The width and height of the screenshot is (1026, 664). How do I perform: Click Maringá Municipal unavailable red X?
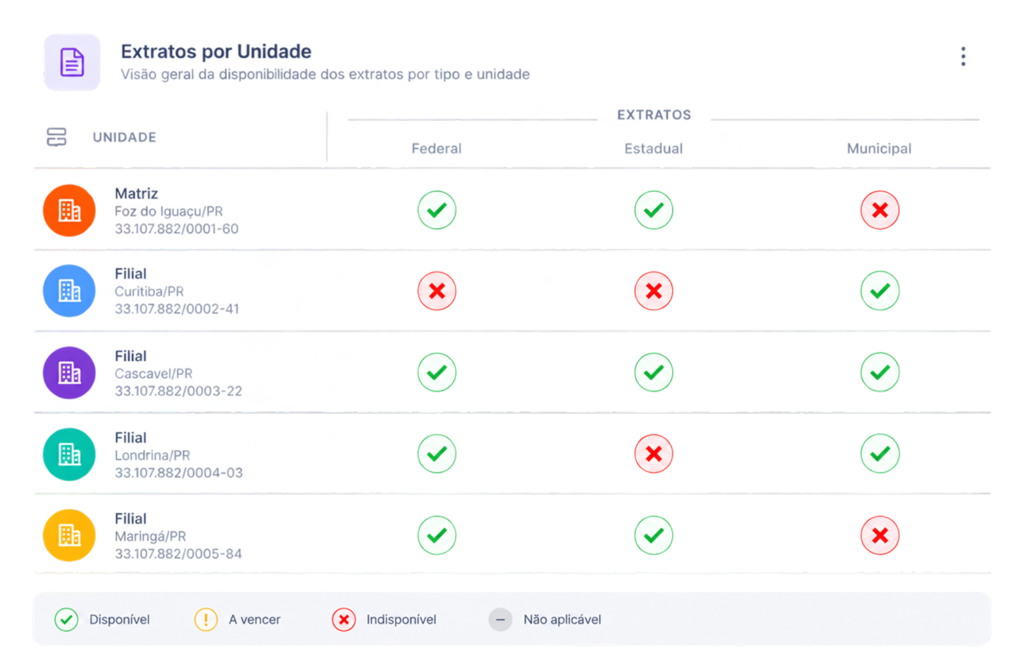point(880,535)
